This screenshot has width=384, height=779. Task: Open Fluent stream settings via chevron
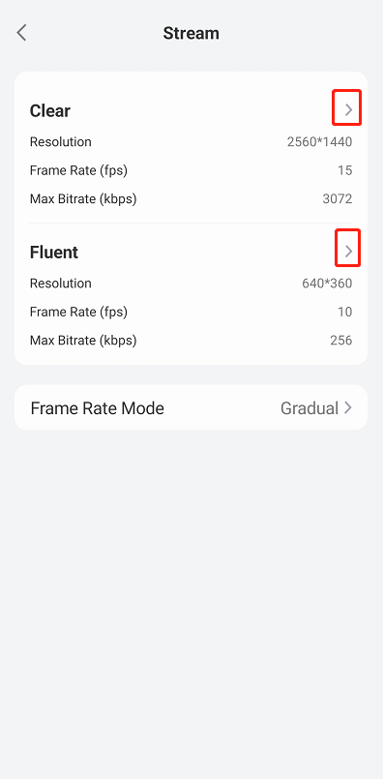[349, 251]
